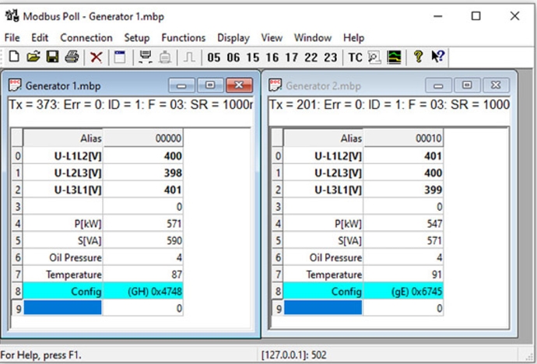Image resolution: width=537 pixels, height=364 pixels.
Task: Close the Generator 2.mbp child window
Action: point(496,86)
